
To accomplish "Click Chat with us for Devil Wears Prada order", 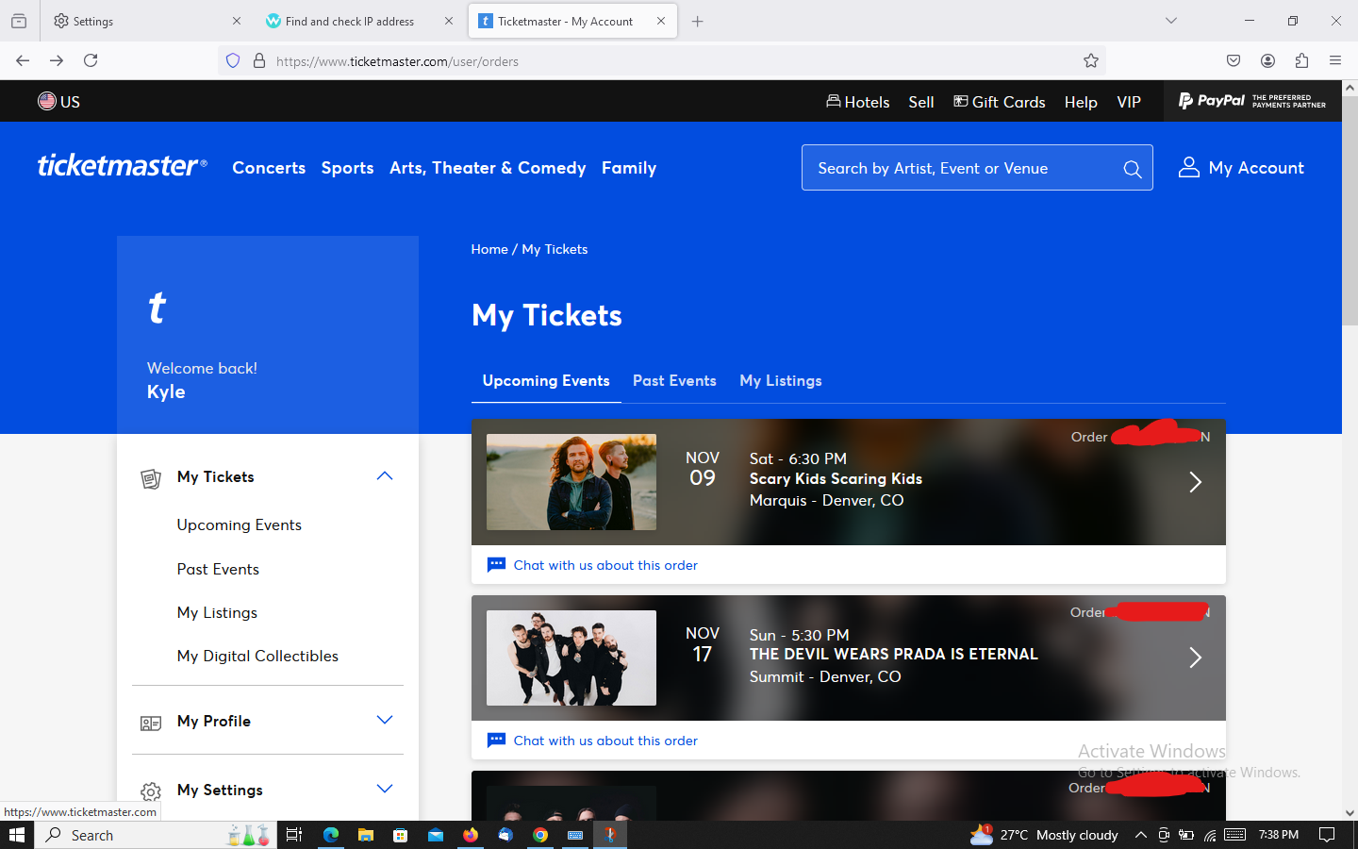I will pyautogui.click(x=605, y=741).
